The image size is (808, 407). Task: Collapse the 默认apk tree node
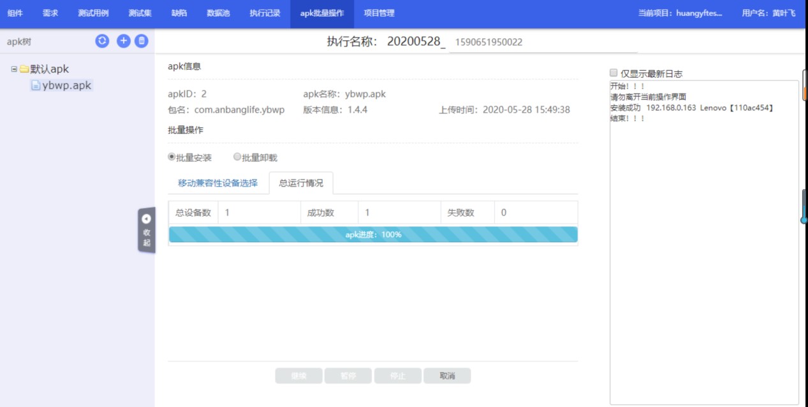click(14, 69)
